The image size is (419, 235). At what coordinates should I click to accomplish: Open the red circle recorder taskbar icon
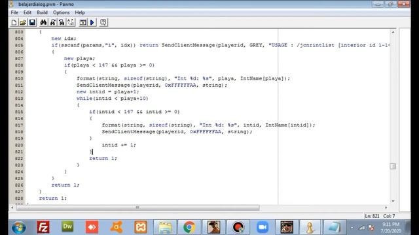point(238,227)
